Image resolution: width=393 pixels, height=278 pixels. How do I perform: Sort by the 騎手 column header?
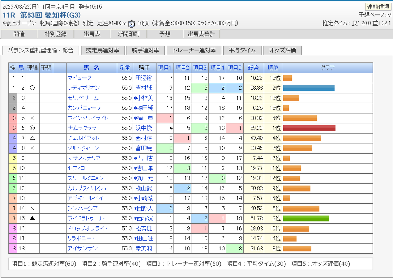point(144,68)
